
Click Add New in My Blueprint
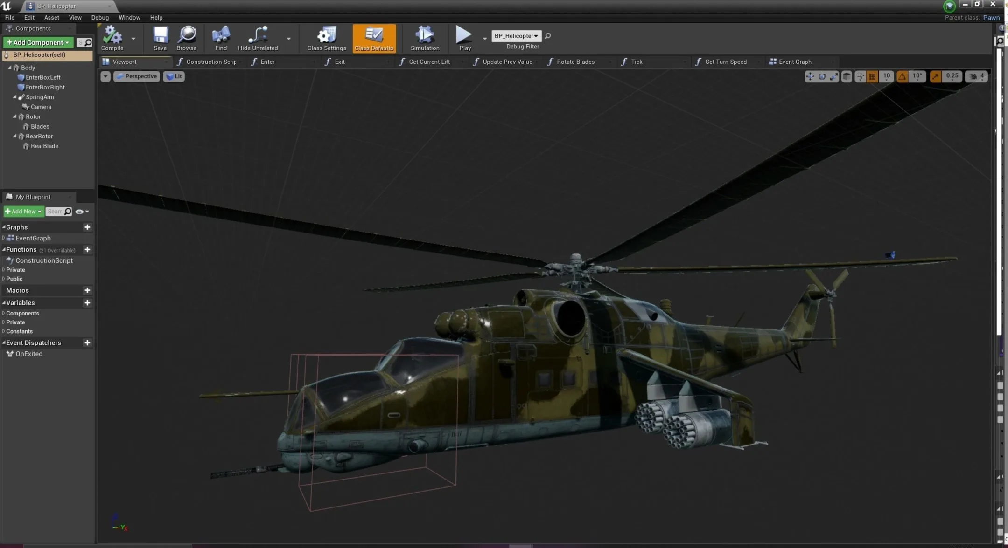tap(23, 211)
